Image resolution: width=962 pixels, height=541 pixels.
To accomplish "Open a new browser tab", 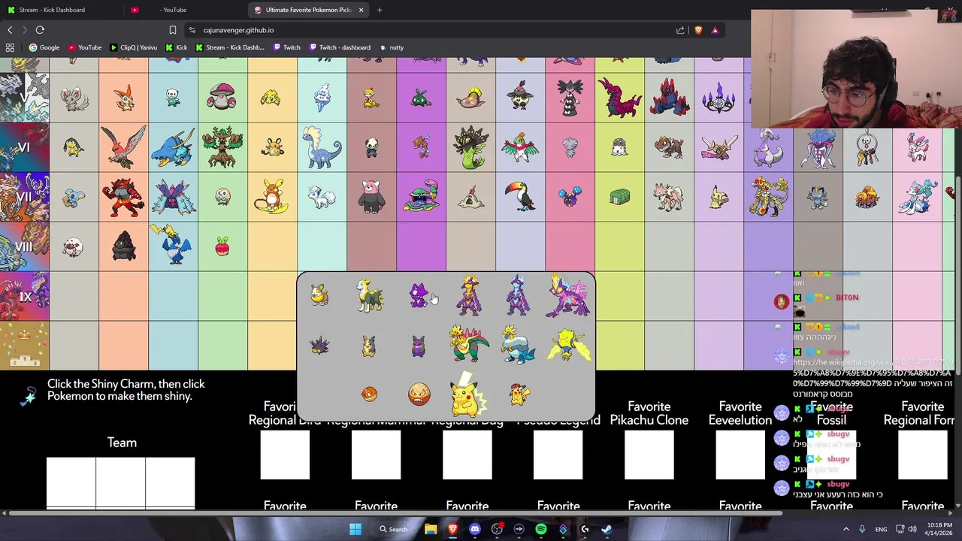I will [380, 10].
